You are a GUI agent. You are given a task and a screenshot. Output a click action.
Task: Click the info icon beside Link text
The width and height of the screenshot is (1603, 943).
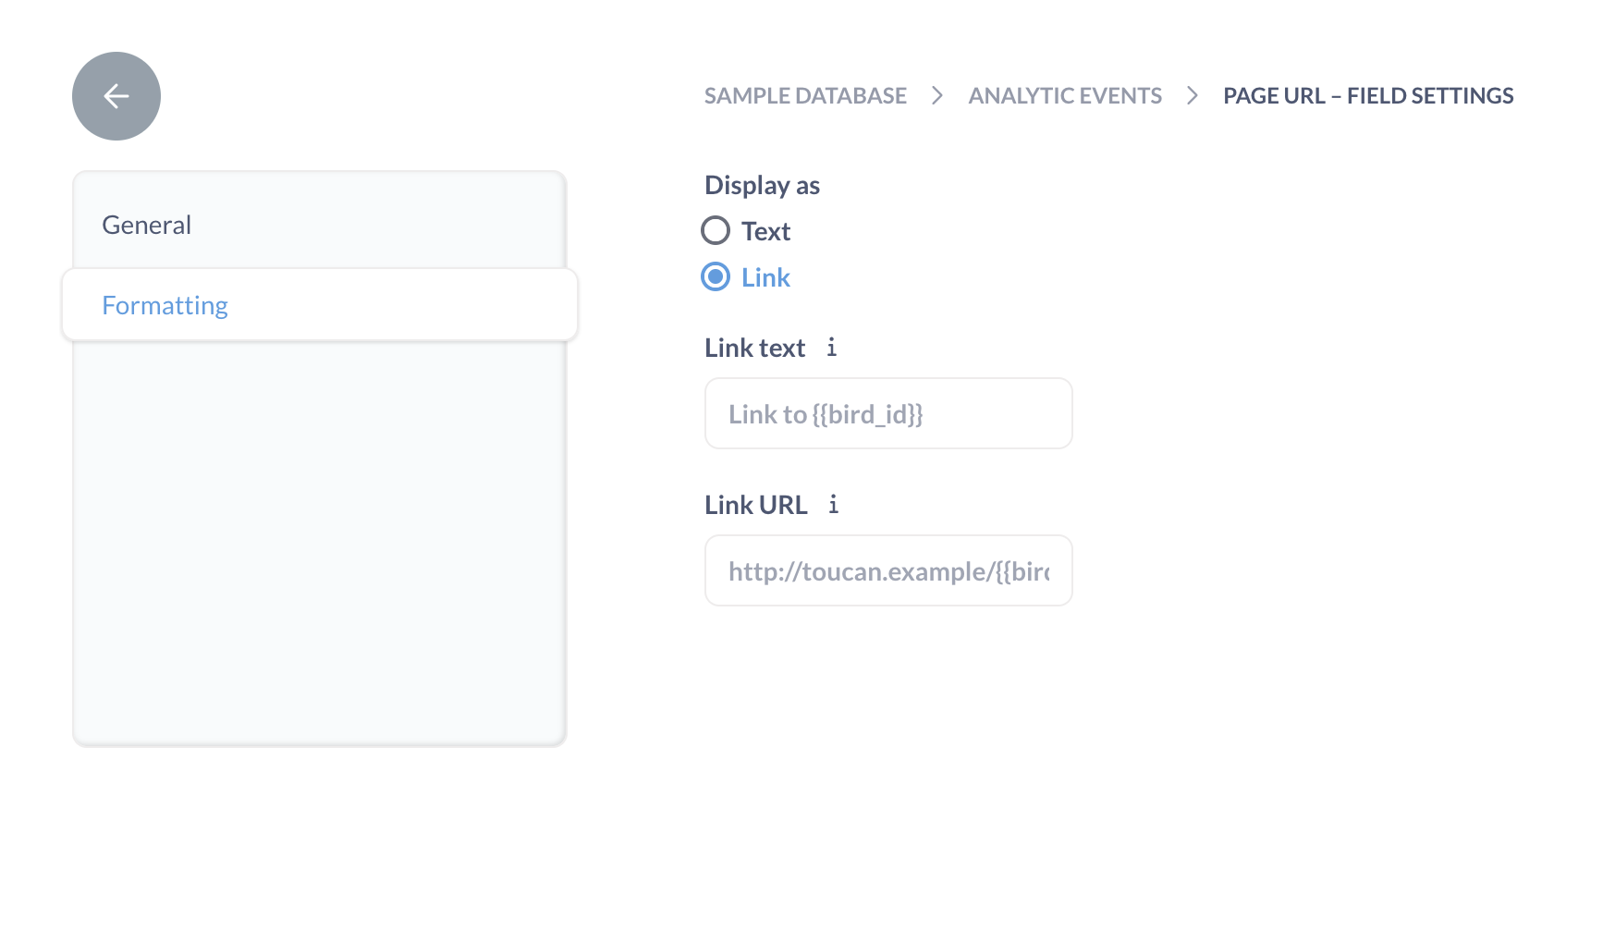click(831, 348)
